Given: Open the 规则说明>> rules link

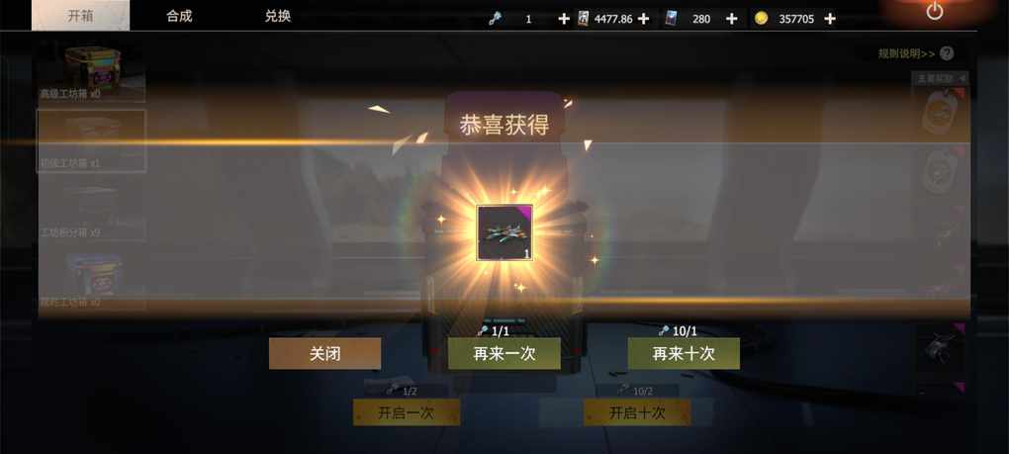Looking at the screenshot, I should [906, 54].
